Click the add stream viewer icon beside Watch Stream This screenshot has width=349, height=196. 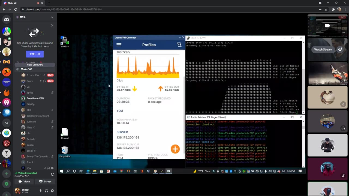(340, 50)
